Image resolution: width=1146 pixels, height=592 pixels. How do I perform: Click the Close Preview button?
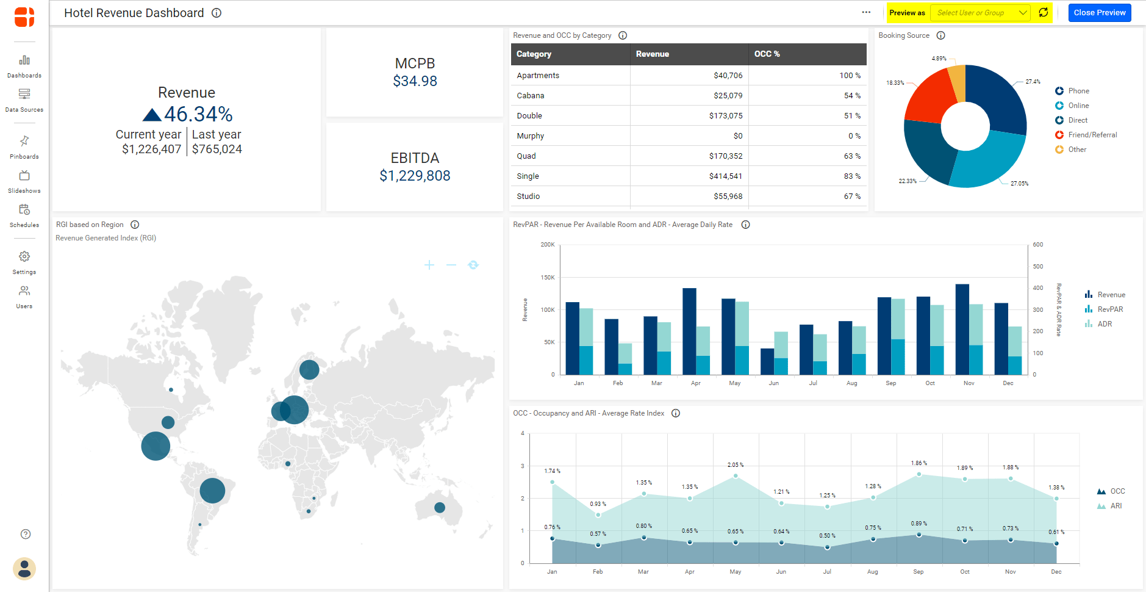(1099, 13)
